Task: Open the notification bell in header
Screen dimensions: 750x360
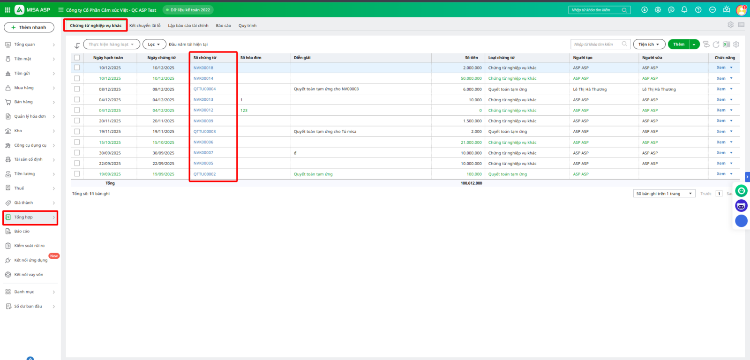Action: tap(684, 10)
